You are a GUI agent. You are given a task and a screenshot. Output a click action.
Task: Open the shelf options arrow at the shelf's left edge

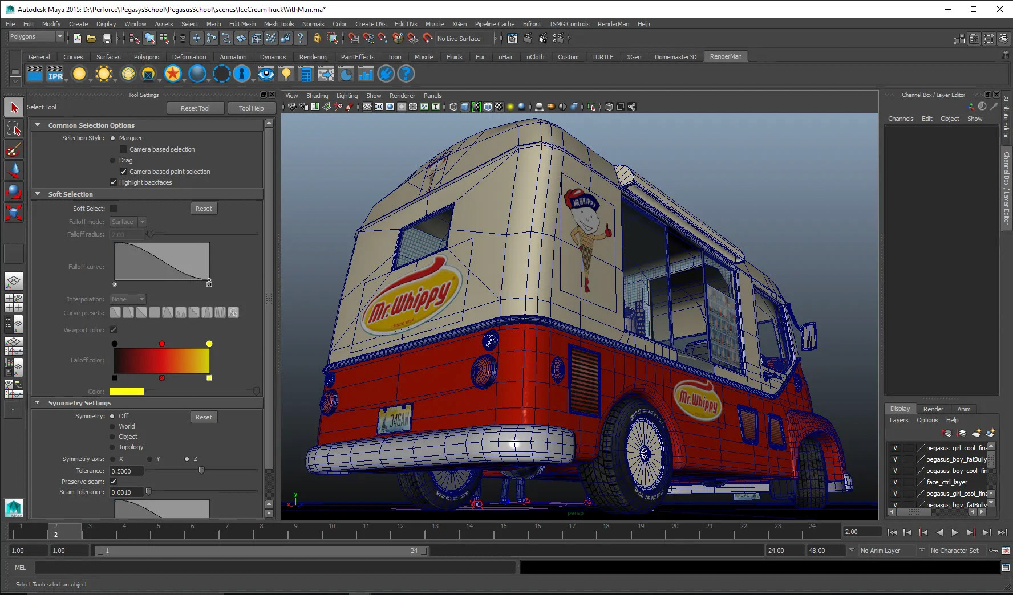click(x=15, y=80)
